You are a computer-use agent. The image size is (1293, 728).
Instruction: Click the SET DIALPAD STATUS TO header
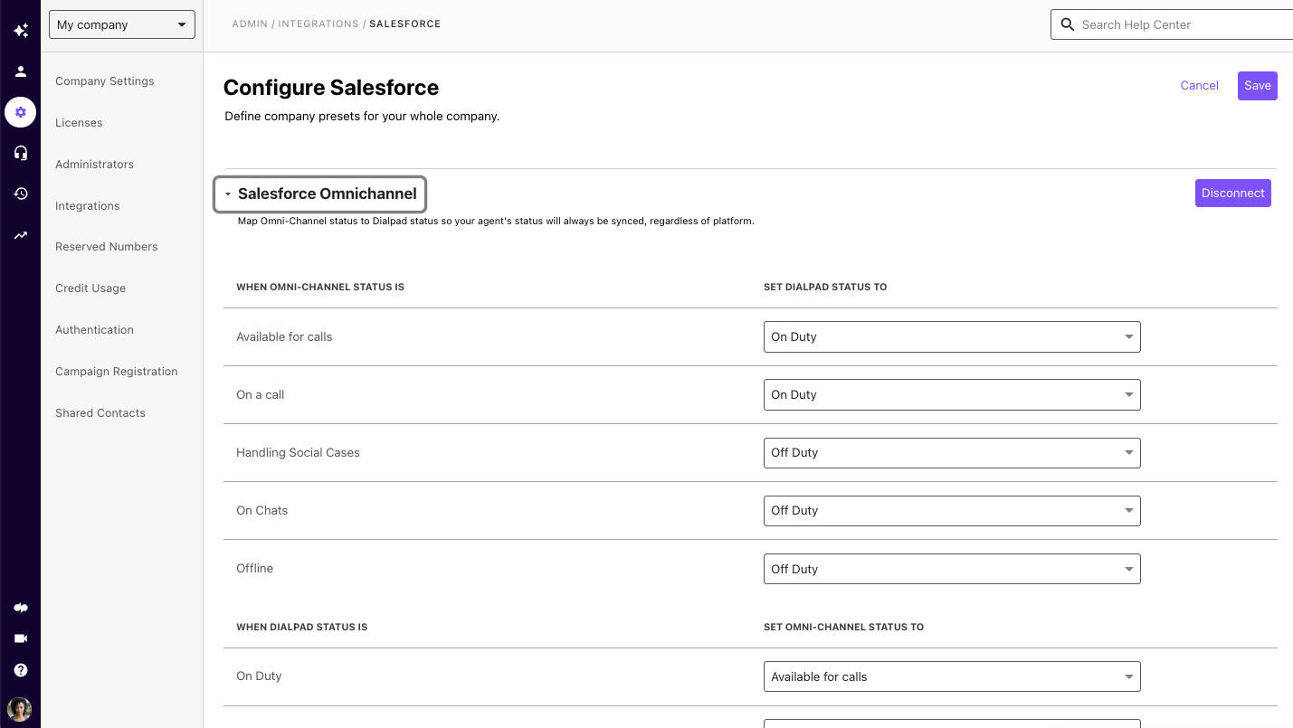[x=825, y=288]
